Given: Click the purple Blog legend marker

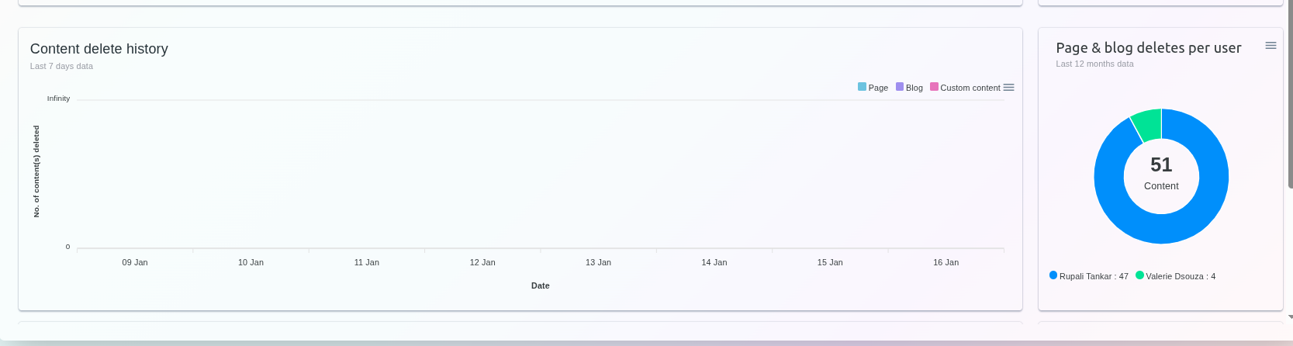Looking at the screenshot, I should pos(900,87).
